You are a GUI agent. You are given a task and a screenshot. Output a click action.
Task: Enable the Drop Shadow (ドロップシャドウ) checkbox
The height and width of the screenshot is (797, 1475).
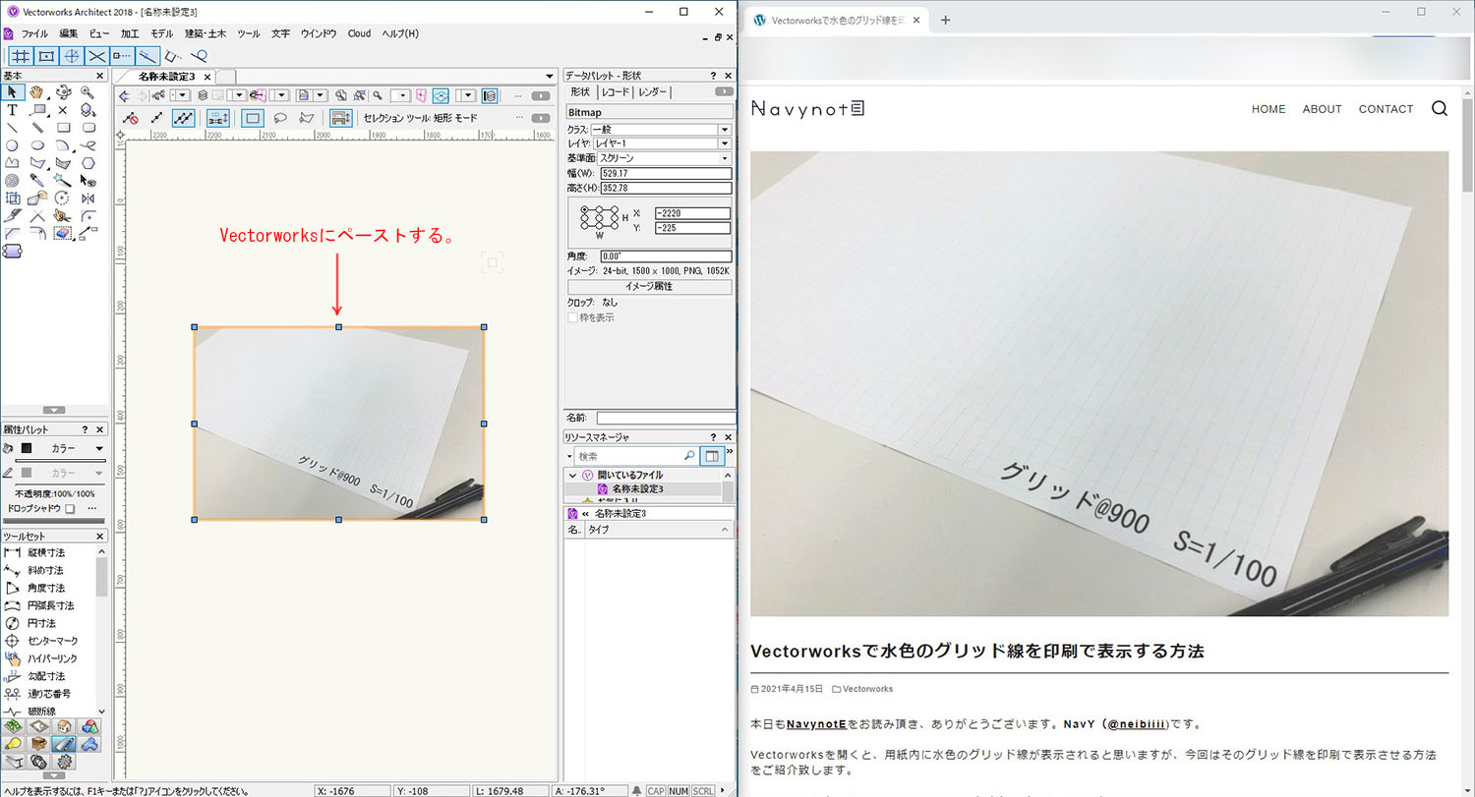70,509
